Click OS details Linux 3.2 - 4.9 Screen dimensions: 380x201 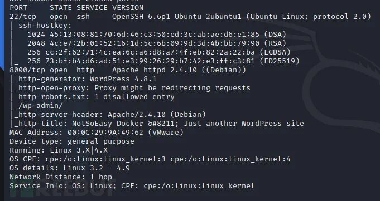[70, 168]
